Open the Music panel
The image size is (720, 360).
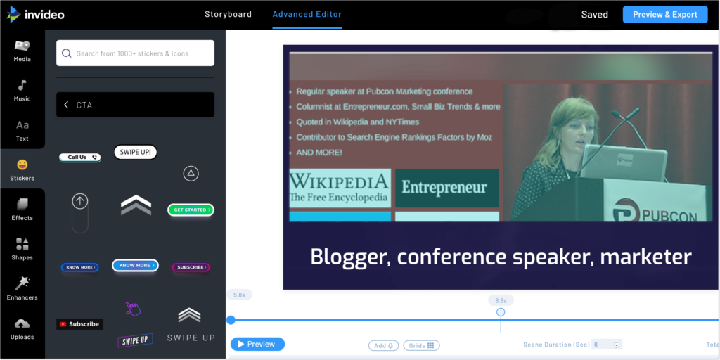(x=22, y=90)
